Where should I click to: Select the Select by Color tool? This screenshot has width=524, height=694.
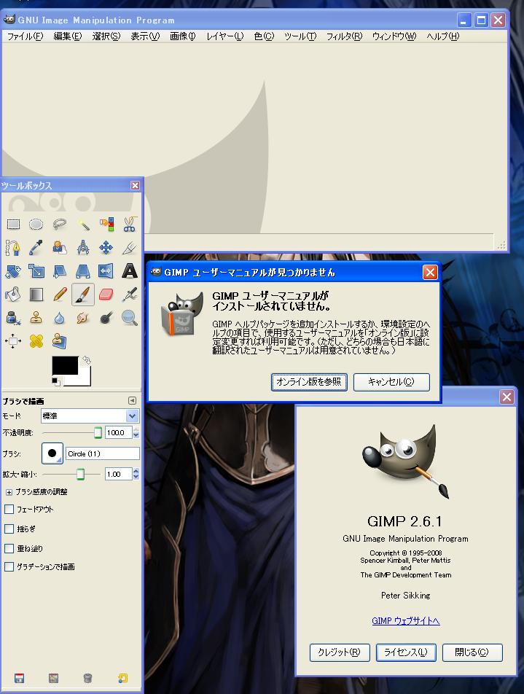pos(106,225)
